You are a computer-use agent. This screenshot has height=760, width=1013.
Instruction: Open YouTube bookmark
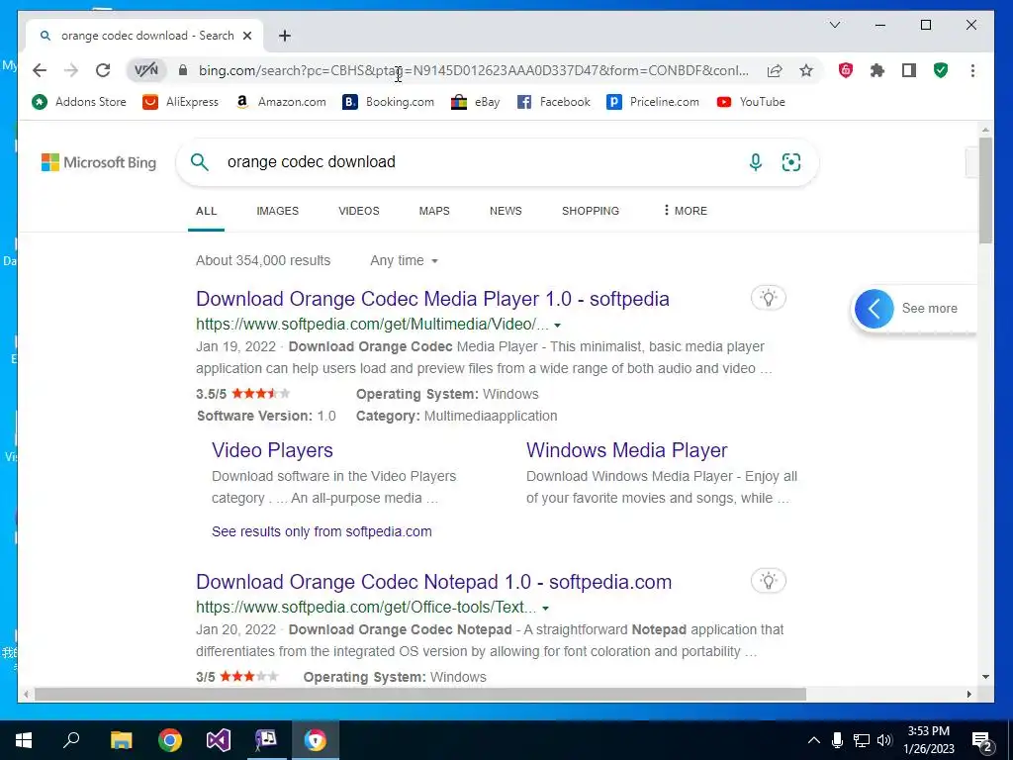click(751, 102)
